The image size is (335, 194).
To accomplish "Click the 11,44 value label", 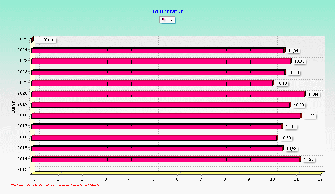I will click(x=313, y=94).
